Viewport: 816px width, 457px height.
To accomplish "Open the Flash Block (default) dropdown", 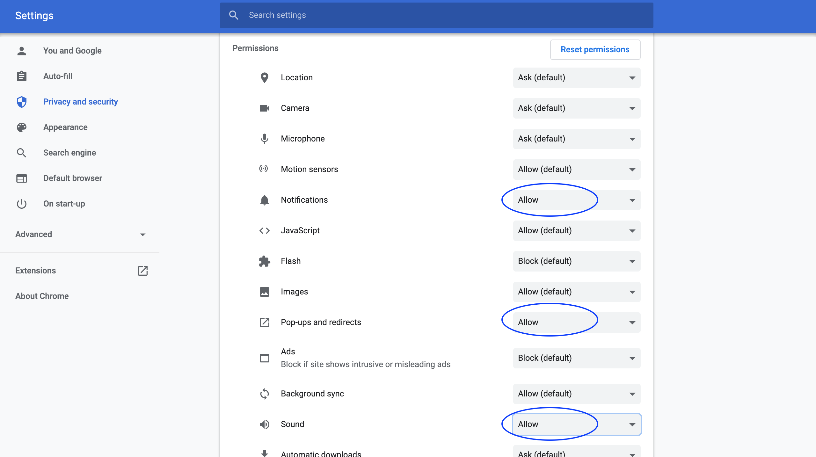I will click(576, 261).
